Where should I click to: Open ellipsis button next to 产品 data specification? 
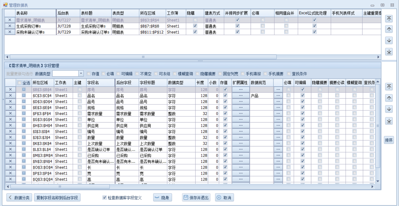[278, 96]
